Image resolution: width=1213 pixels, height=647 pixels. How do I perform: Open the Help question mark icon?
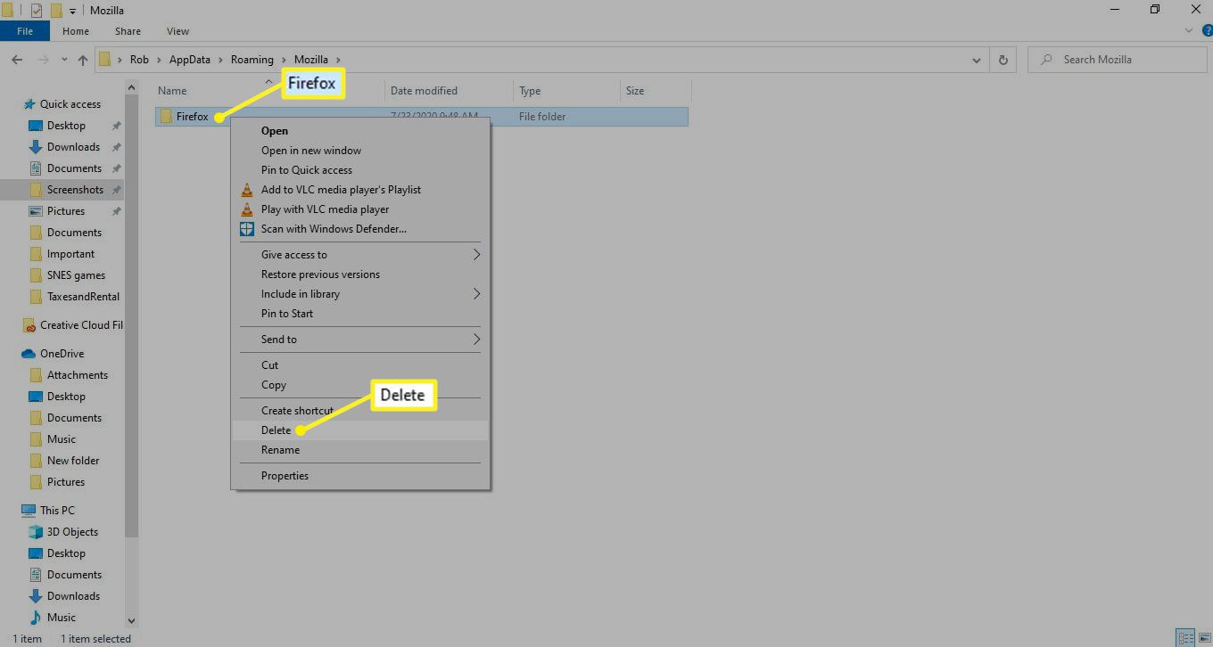coord(1207,30)
